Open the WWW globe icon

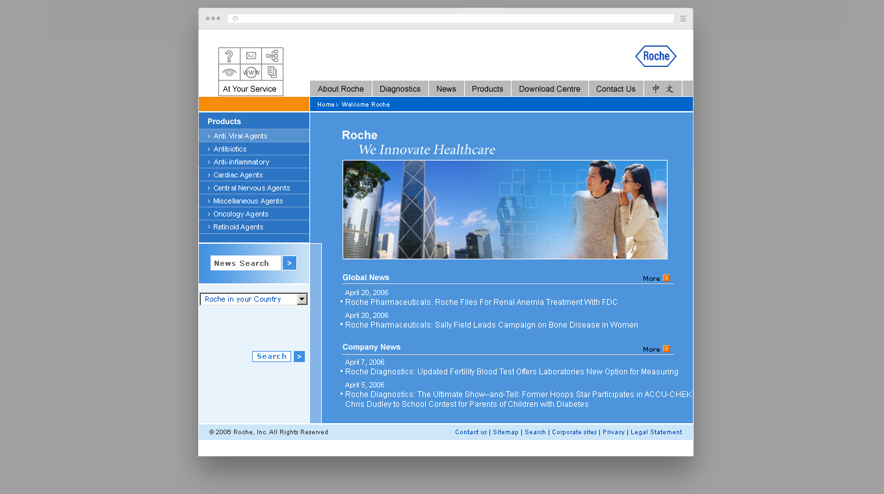pyautogui.click(x=251, y=72)
